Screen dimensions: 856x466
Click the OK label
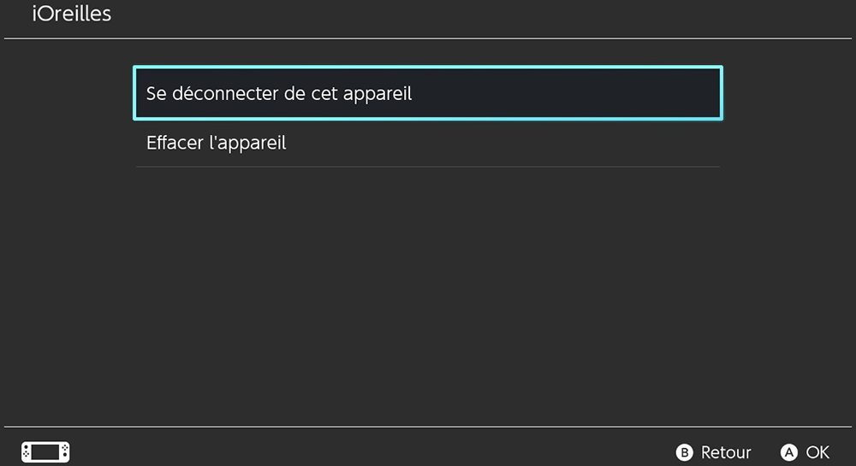[x=817, y=452]
